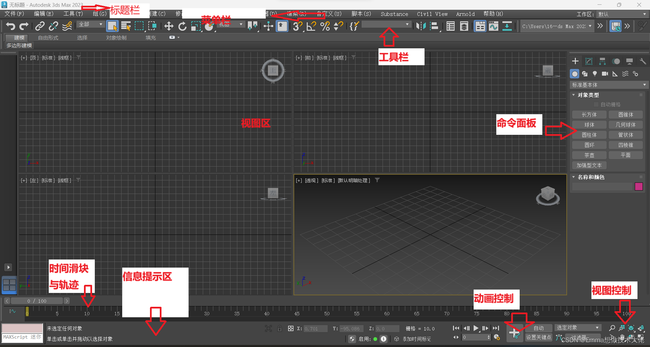
Task: Toggle Spinner Snap icon
Action: pyautogui.click(x=338, y=26)
